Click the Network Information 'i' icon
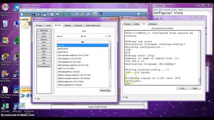The width and height of the screenshot is (214, 120). coord(139,14)
